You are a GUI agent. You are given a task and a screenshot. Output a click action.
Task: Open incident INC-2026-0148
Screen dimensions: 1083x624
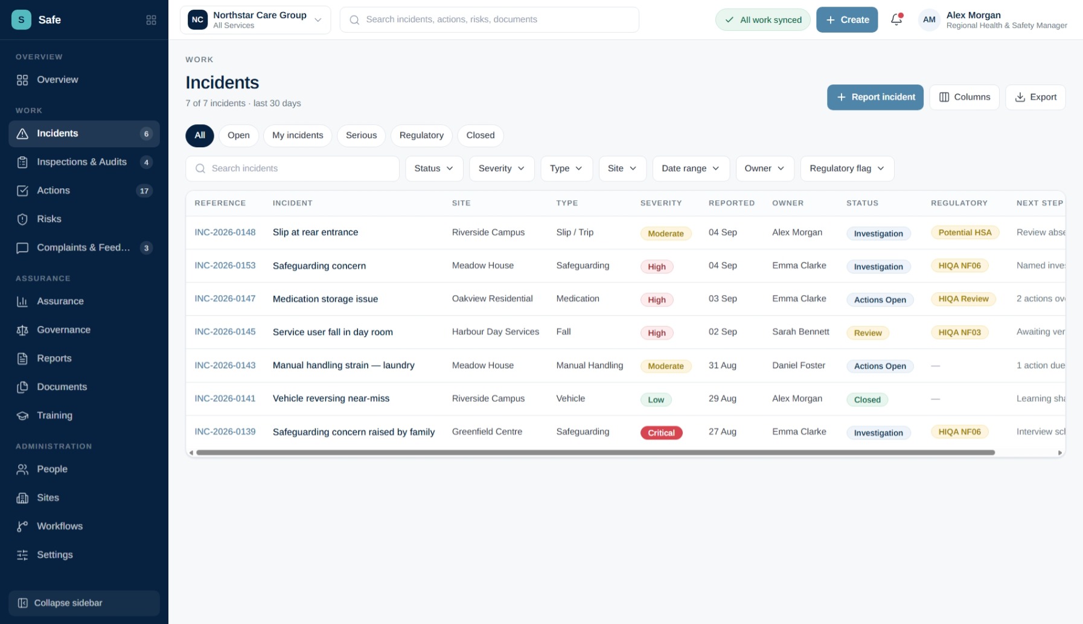[225, 232]
